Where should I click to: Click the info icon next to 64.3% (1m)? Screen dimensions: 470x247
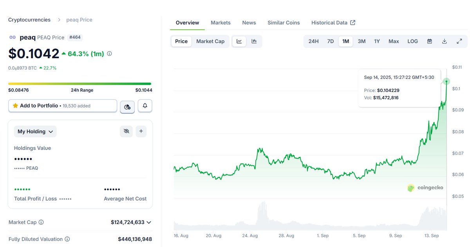tap(109, 54)
